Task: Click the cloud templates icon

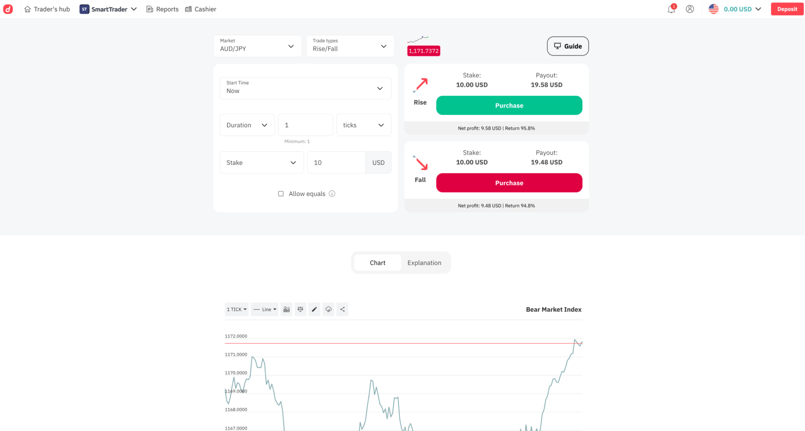Action: pyautogui.click(x=328, y=309)
